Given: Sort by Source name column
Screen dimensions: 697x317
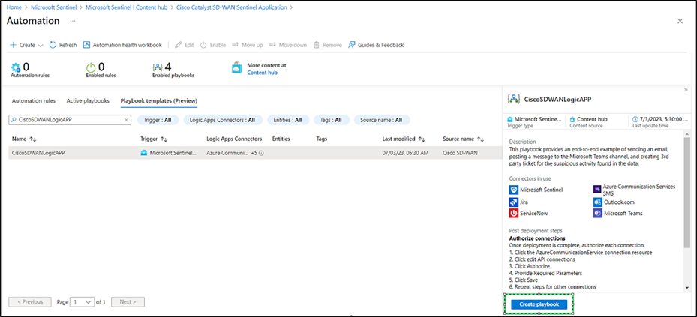Looking at the screenshot, I should point(463,139).
